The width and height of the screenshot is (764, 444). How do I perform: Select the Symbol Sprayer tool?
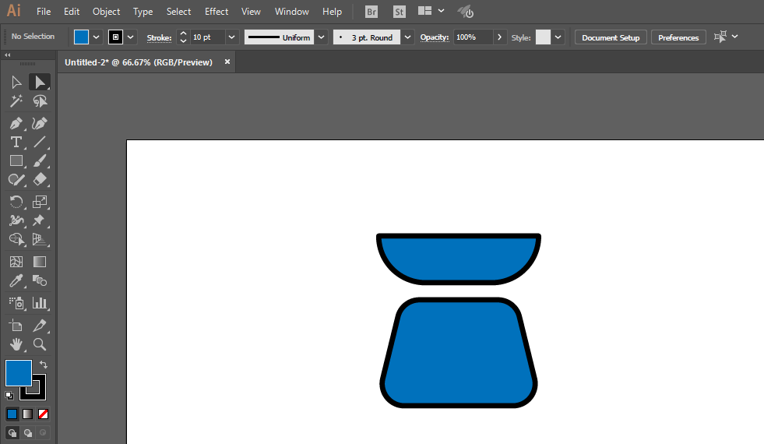tap(16, 303)
